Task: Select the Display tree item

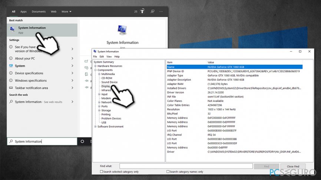Action: click(x=106, y=86)
